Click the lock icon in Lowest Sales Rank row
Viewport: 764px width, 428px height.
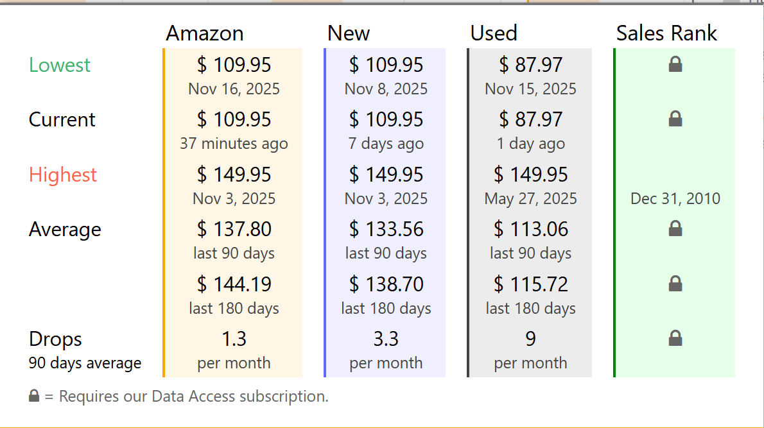click(x=675, y=64)
